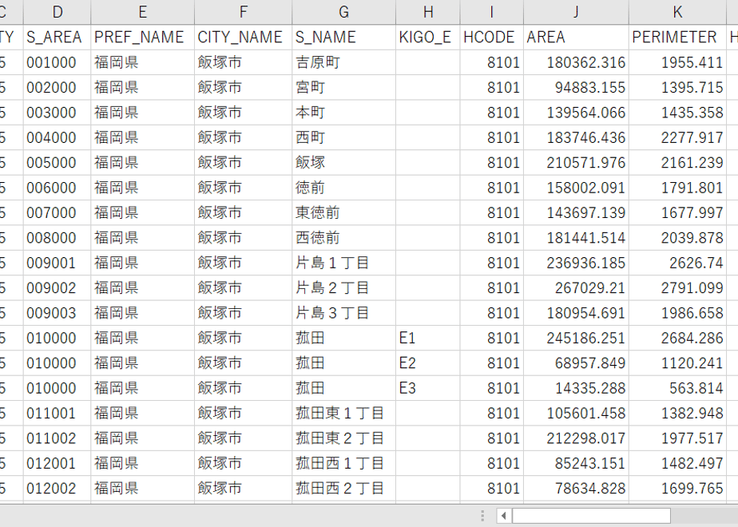Click the CITY_NAME header cell
The height and width of the screenshot is (527, 738).
point(244,38)
